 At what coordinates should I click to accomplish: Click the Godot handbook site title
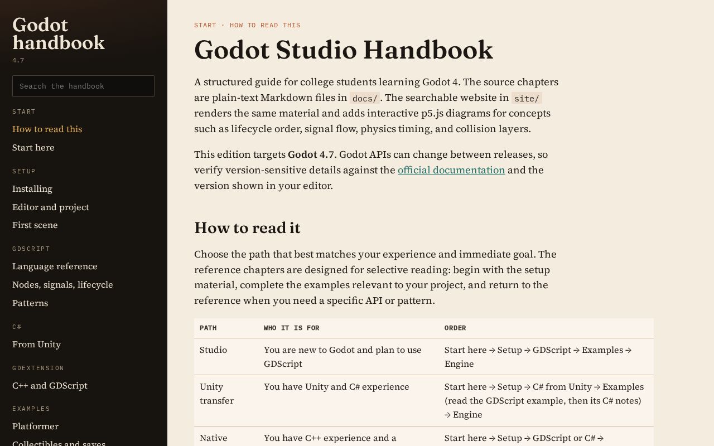(59, 33)
